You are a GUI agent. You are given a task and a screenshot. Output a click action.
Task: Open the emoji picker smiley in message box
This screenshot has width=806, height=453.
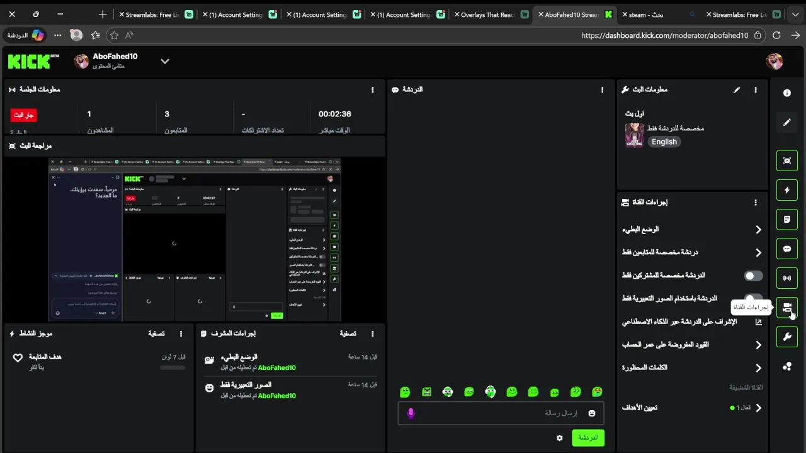point(591,413)
